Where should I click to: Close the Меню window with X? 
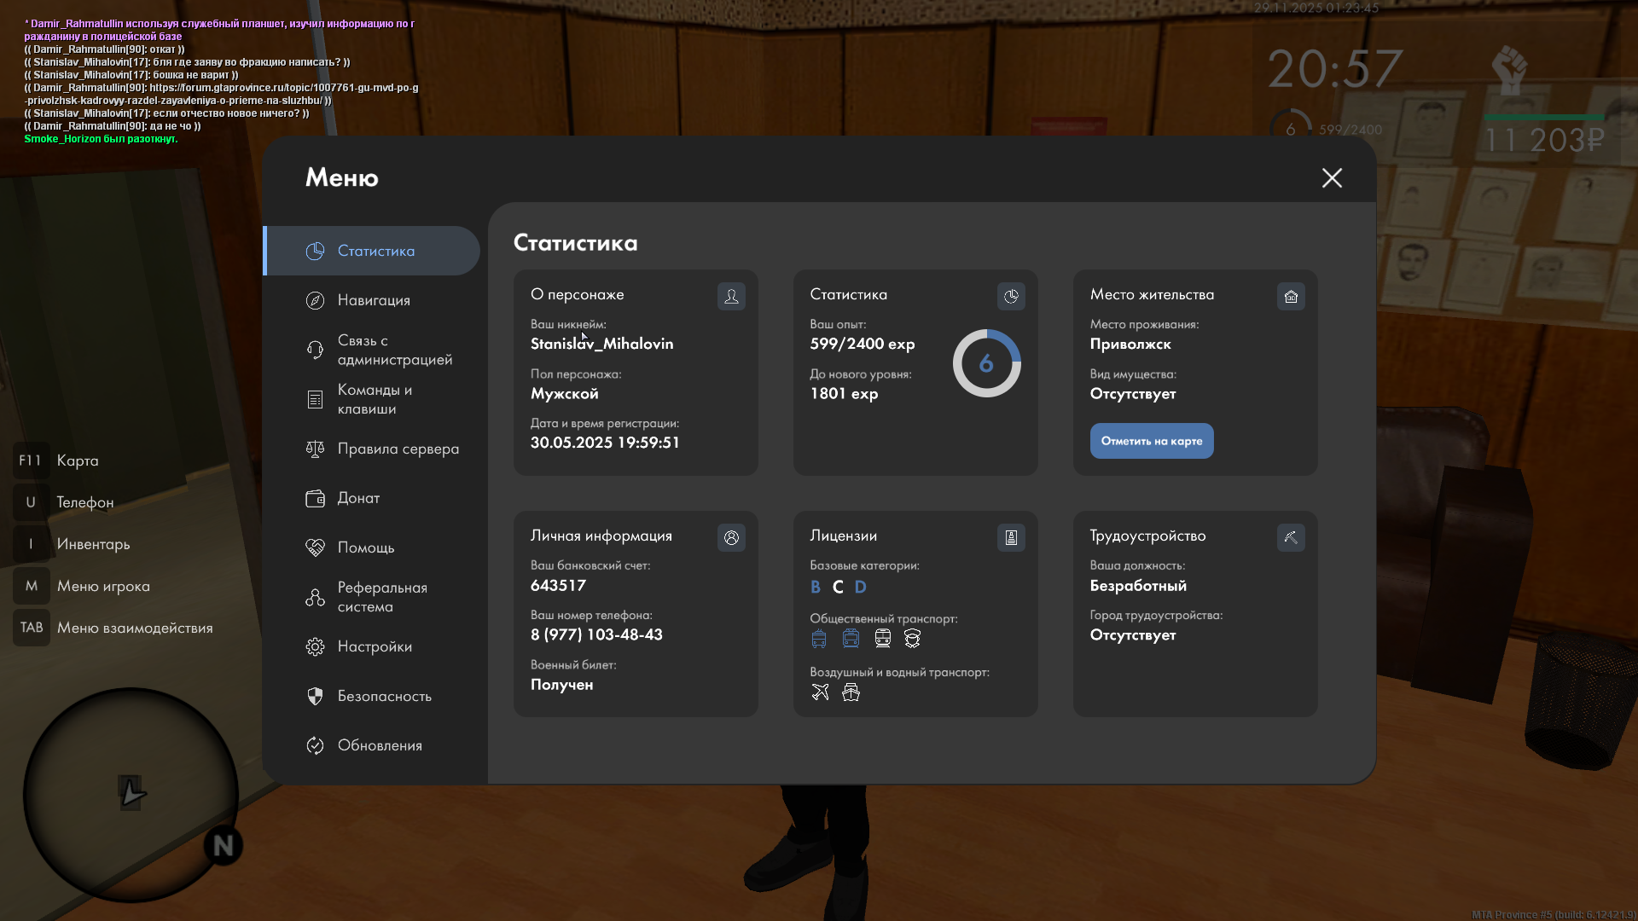point(1332,177)
